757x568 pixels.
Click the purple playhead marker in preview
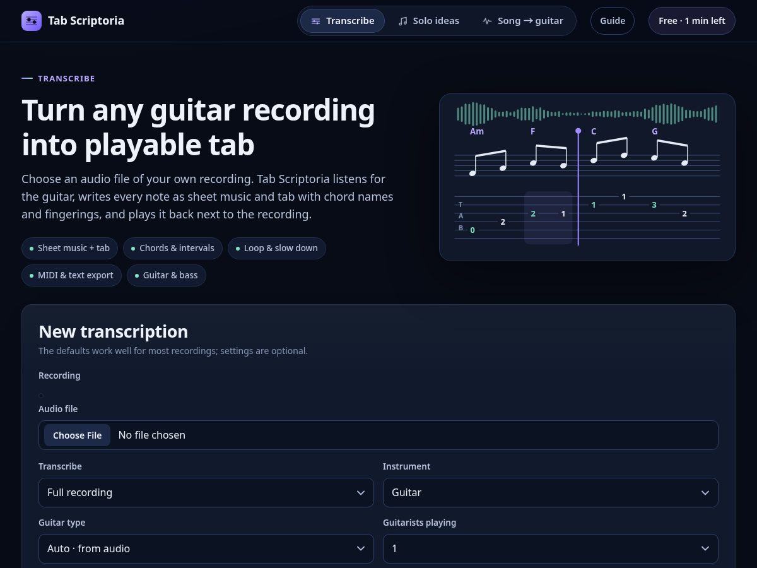click(x=578, y=131)
